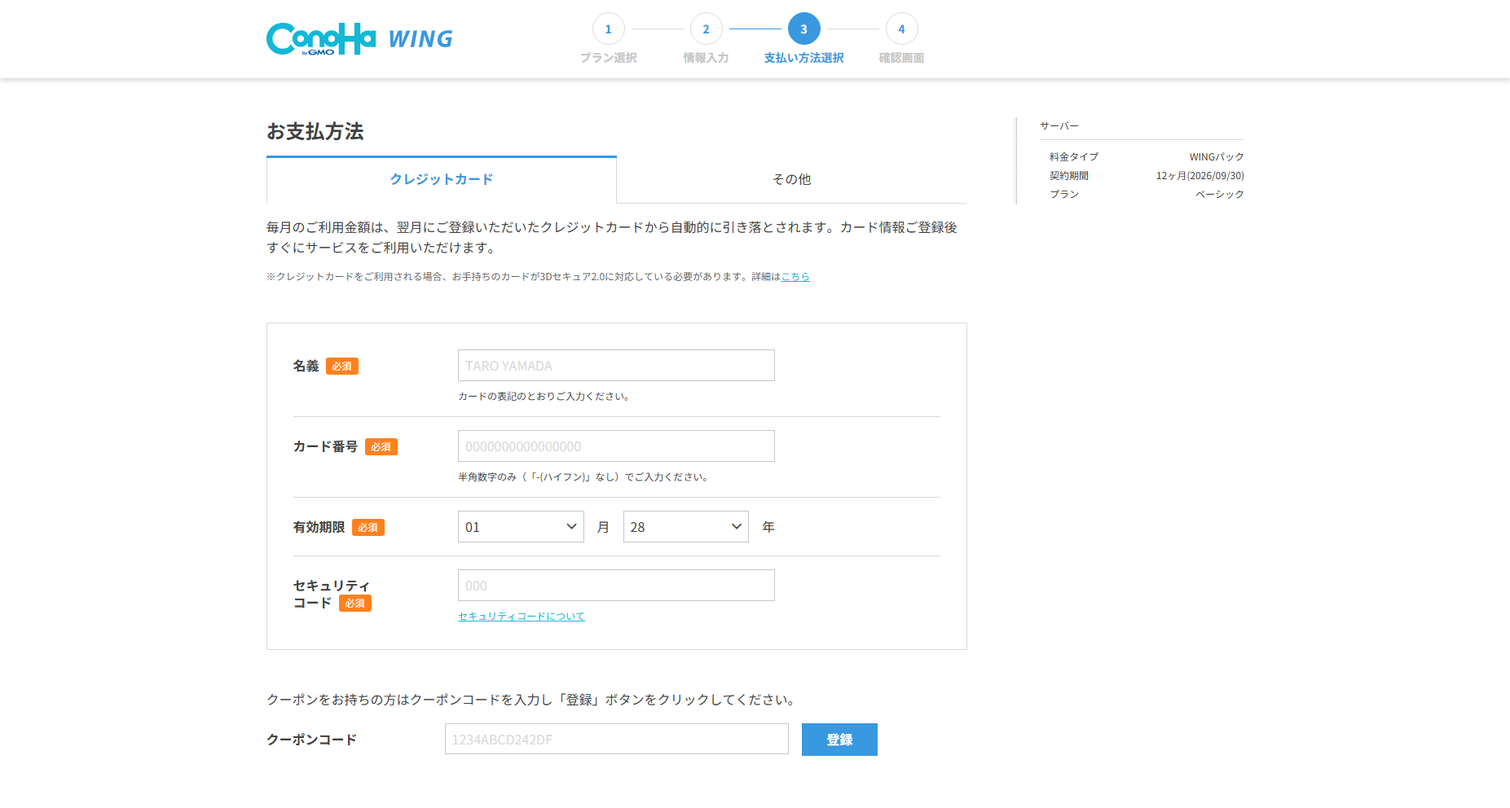Switch to the その他 payment tab
Image resolution: width=1510 pixels, height=808 pixels.
[791, 179]
